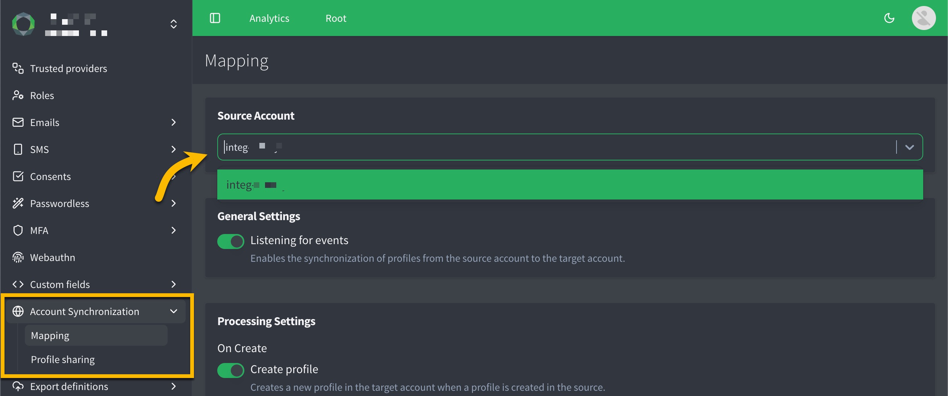Disable the Listening for events toggle
Image resolution: width=948 pixels, height=396 pixels.
231,241
